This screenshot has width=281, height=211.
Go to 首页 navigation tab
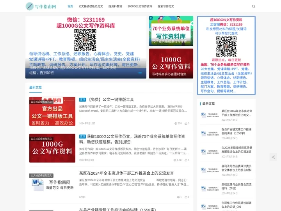[70, 6]
